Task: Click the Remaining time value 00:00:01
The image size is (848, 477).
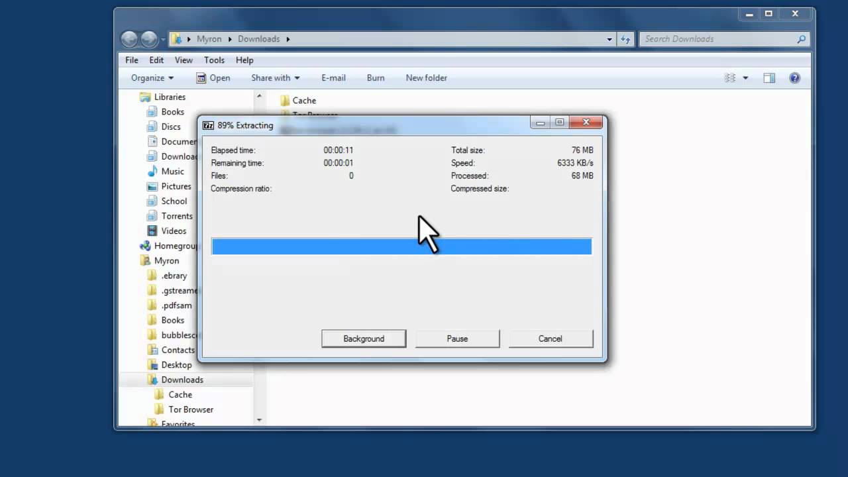Action: click(339, 163)
